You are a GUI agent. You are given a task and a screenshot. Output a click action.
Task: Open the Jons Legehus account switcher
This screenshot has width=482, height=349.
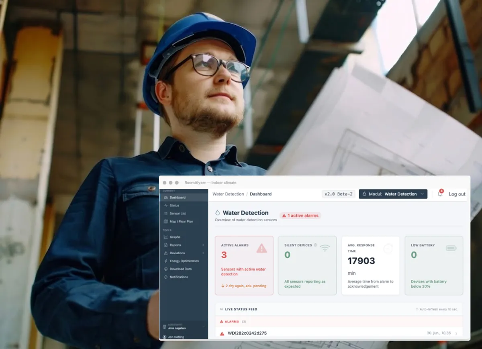point(184,327)
